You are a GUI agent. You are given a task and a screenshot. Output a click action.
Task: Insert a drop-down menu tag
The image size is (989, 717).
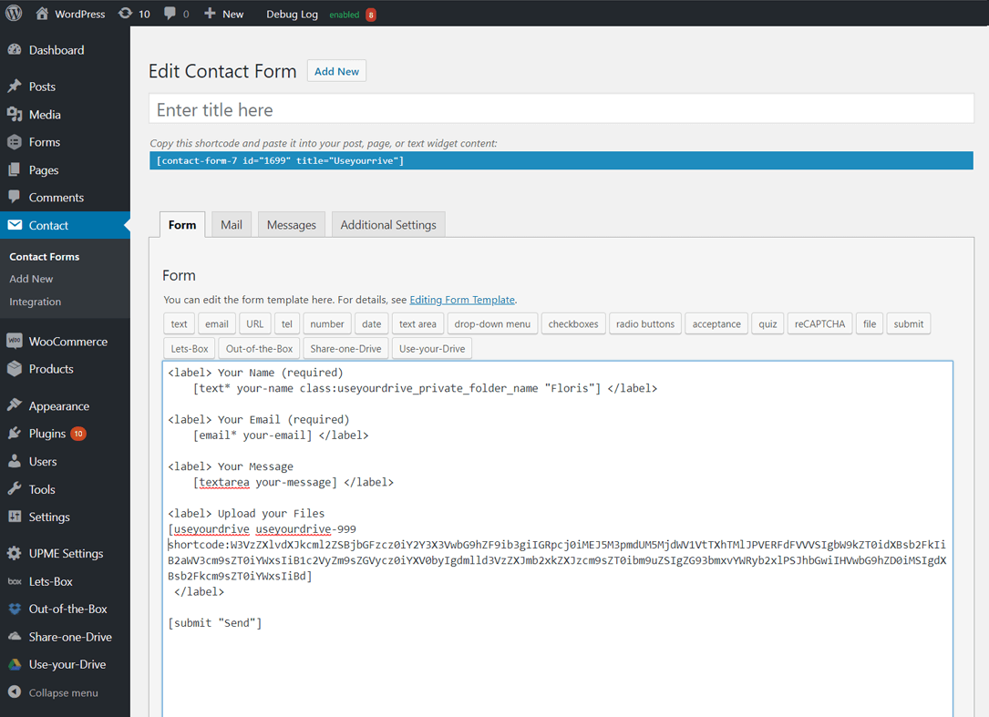pyautogui.click(x=492, y=323)
